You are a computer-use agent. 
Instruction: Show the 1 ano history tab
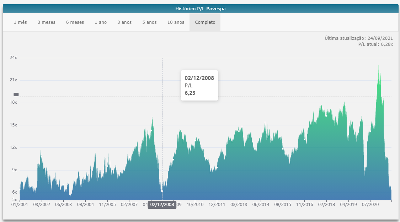point(101,22)
